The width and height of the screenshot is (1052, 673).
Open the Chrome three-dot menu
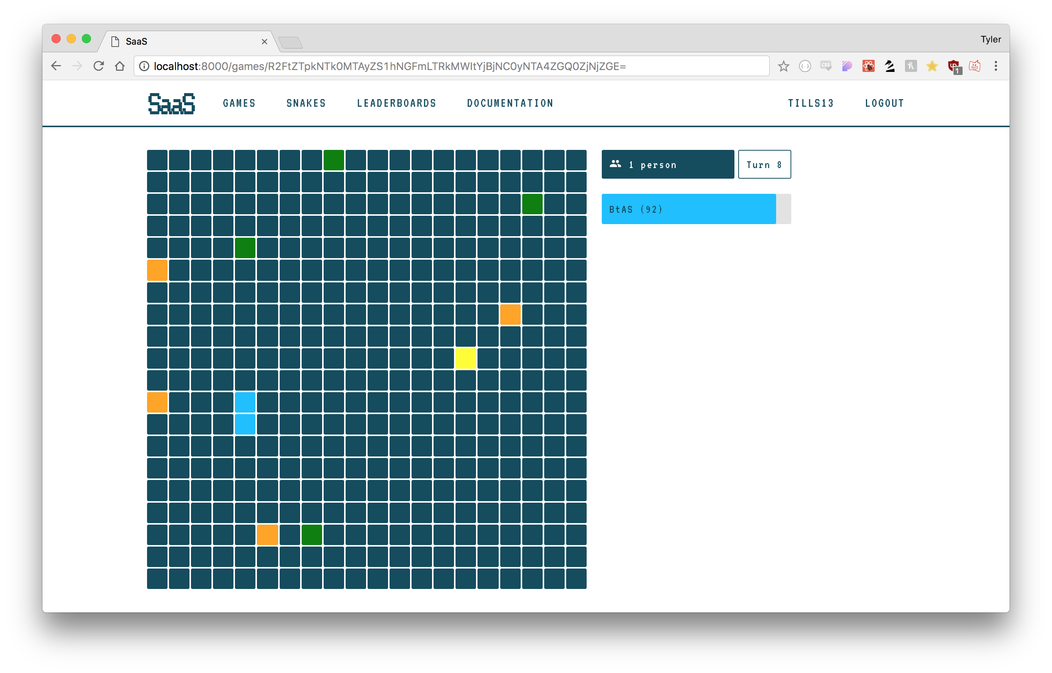pyautogui.click(x=996, y=66)
